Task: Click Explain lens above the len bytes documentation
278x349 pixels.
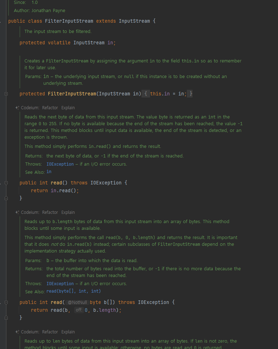Action: (x=68, y=332)
